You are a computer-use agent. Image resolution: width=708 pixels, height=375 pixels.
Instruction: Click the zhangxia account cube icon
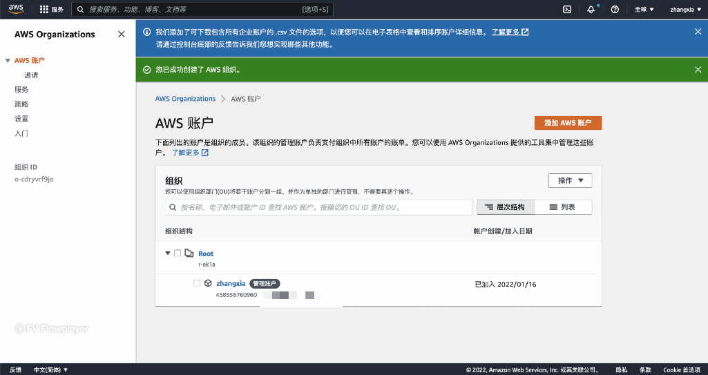pyautogui.click(x=208, y=283)
